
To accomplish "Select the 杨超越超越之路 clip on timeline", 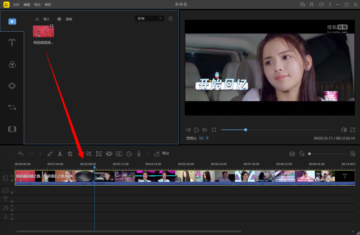I will coord(185,178).
